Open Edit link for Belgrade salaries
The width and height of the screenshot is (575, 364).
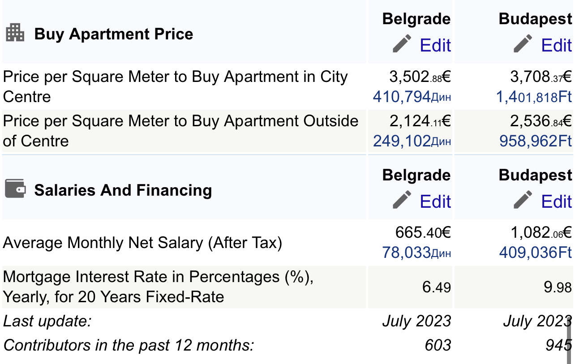pos(435,202)
